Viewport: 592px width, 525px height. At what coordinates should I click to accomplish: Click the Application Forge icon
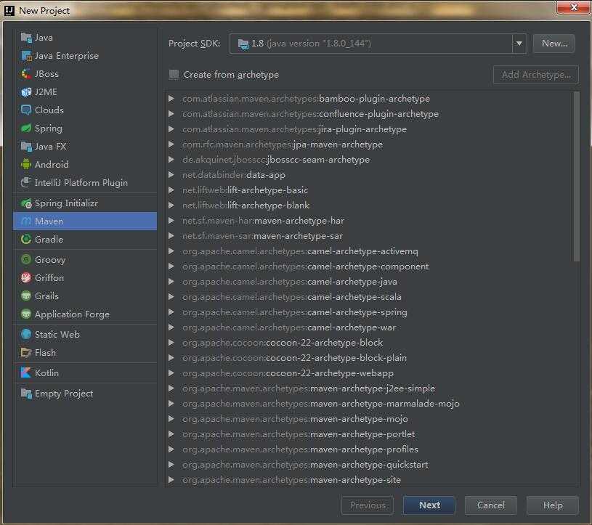click(x=26, y=314)
